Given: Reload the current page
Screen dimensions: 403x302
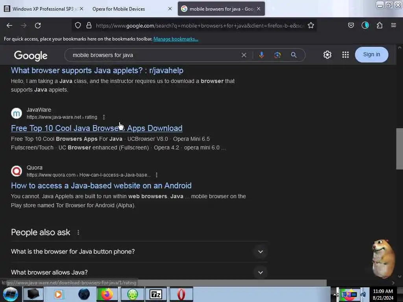Looking at the screenshot, I should click(x=38, y=26).
